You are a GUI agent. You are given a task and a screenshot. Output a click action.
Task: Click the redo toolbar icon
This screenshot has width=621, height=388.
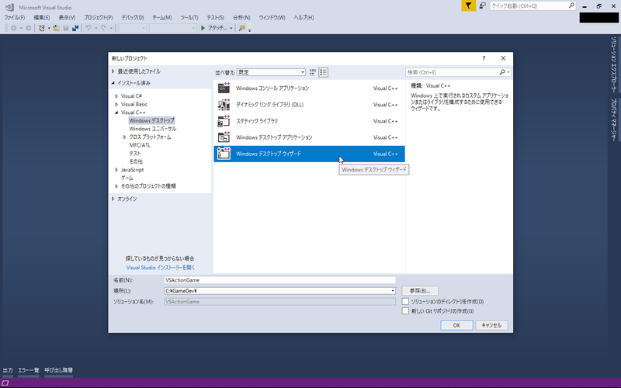[103, 28]
